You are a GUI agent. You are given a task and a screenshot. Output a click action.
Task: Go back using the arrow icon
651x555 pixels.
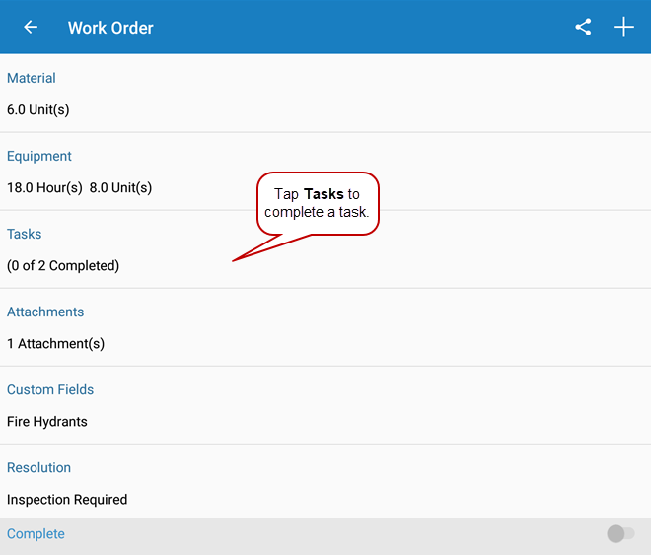tap(31, 28)
